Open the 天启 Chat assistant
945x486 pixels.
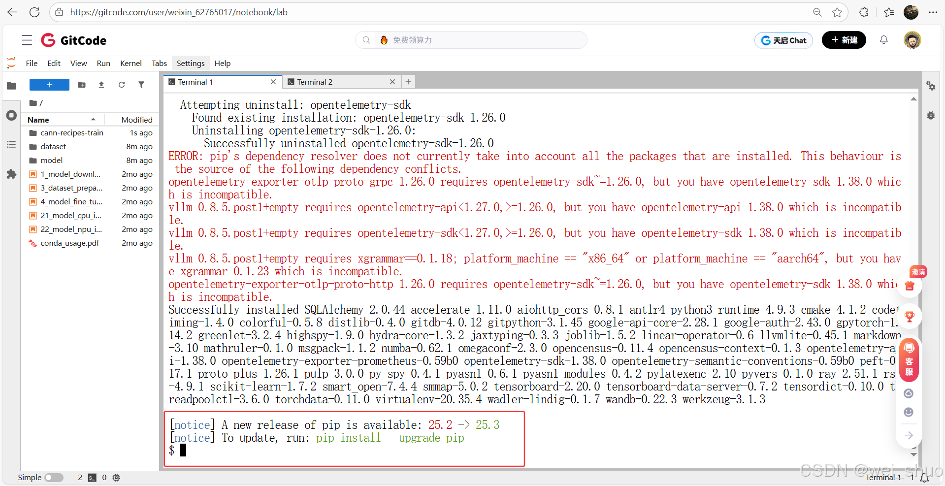click(x=783, y=40)
